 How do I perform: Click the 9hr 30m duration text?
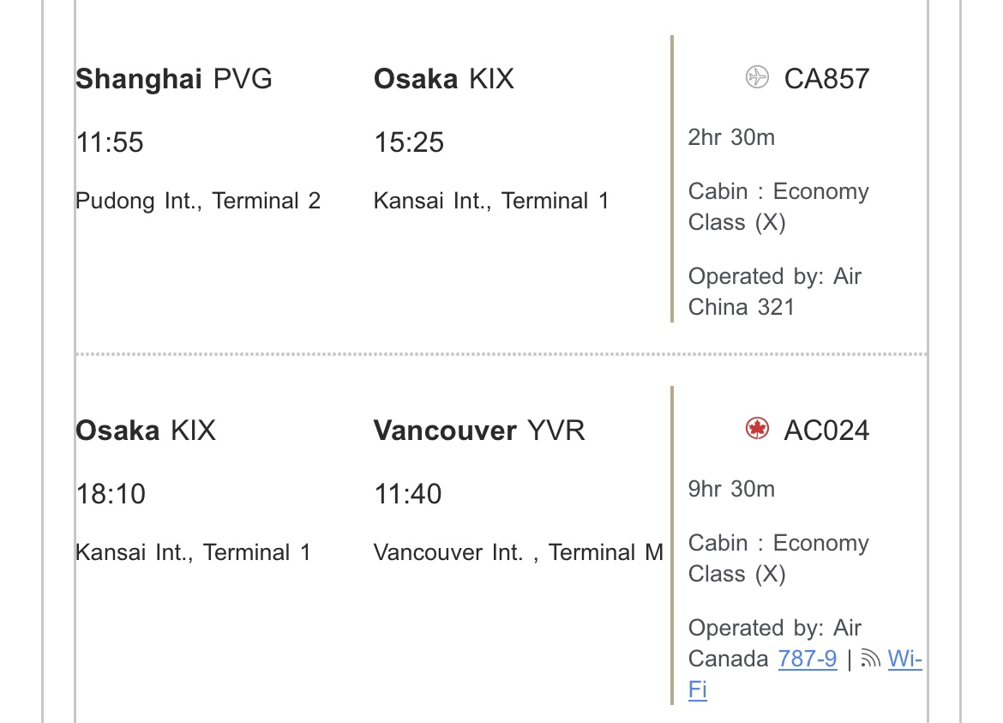coord(731,489)
